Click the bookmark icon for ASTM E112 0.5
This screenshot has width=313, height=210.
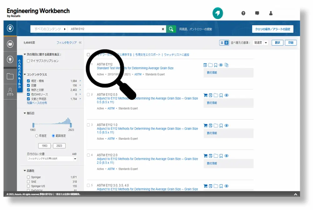pos(221,96)
